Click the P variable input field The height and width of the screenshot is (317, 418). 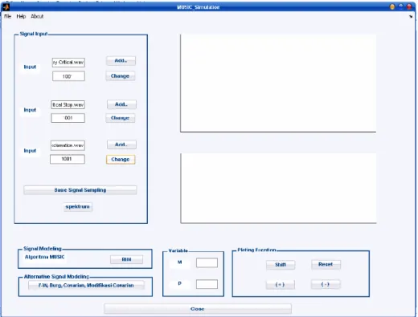pyautogui.click(x=207, y=284)
